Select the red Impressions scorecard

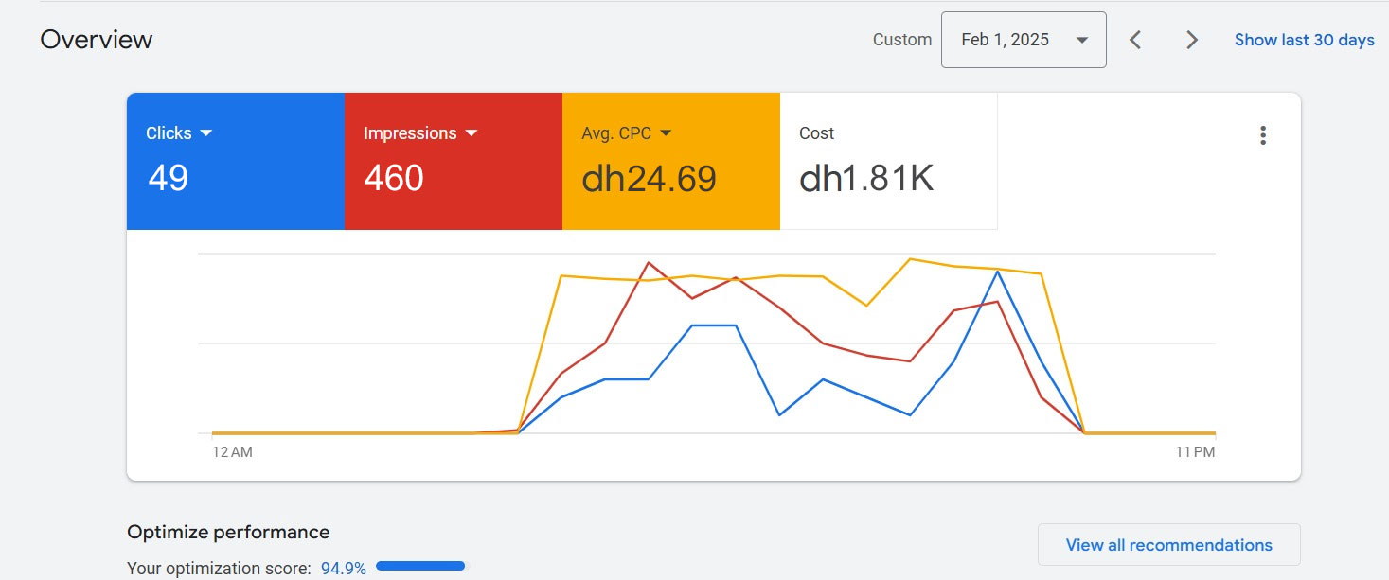(x=454, y=161)
